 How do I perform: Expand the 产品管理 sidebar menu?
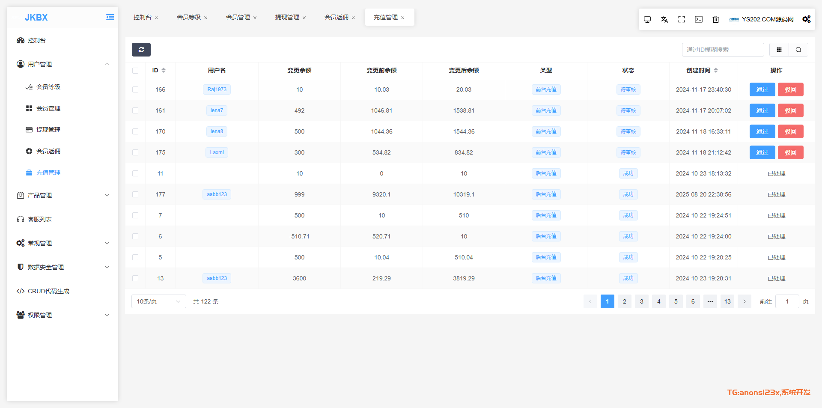[63, 195]
